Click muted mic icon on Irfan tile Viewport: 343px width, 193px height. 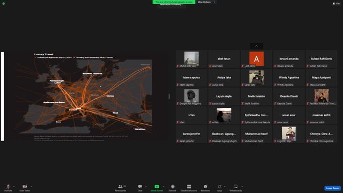point(177,122)
